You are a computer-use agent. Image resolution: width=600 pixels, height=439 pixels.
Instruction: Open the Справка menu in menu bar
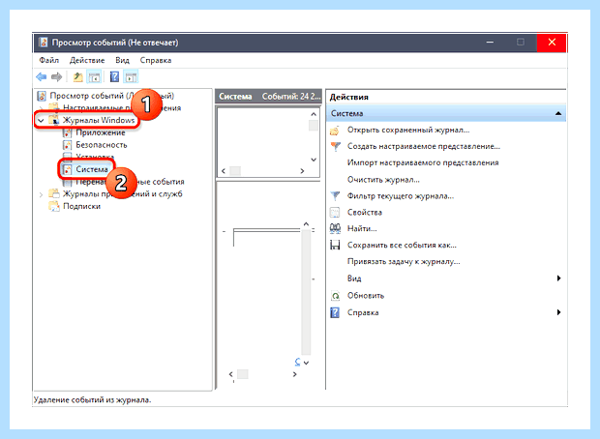(156, 60)
